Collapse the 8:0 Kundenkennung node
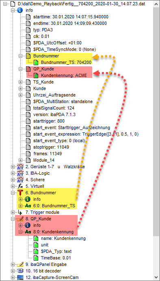 [21, 232]
